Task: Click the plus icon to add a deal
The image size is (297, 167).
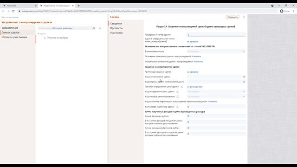Action: click(x=100, y=28)
